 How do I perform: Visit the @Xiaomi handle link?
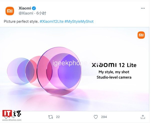[x=26, y=13]
